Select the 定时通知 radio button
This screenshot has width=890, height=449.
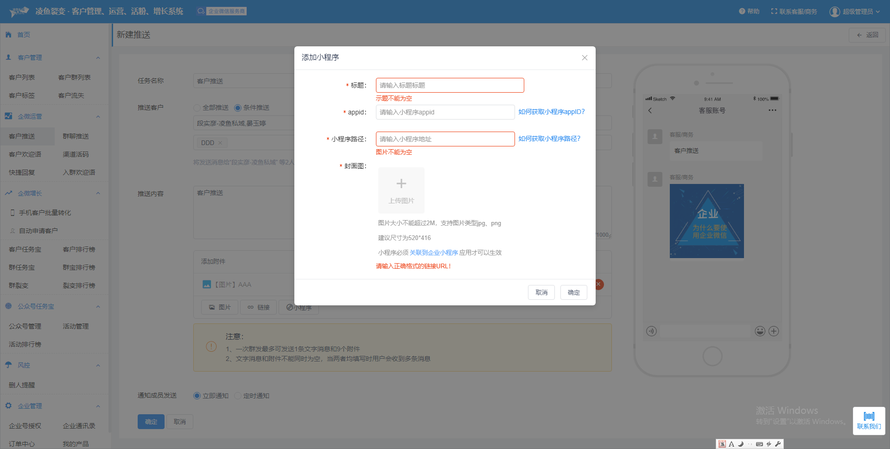pos(238,396)
